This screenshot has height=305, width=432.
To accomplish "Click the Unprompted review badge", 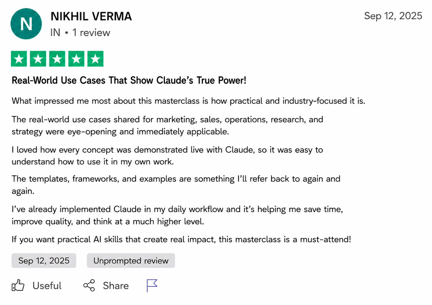I will click(x=131, y=260).
